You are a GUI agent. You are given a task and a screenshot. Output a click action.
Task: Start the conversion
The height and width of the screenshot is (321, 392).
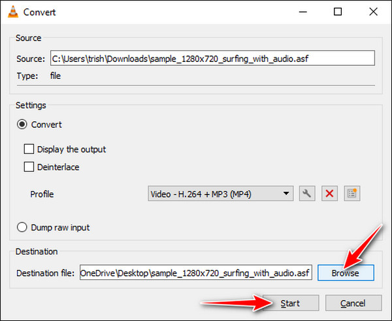pyautogui.click(x=291, y=303)
